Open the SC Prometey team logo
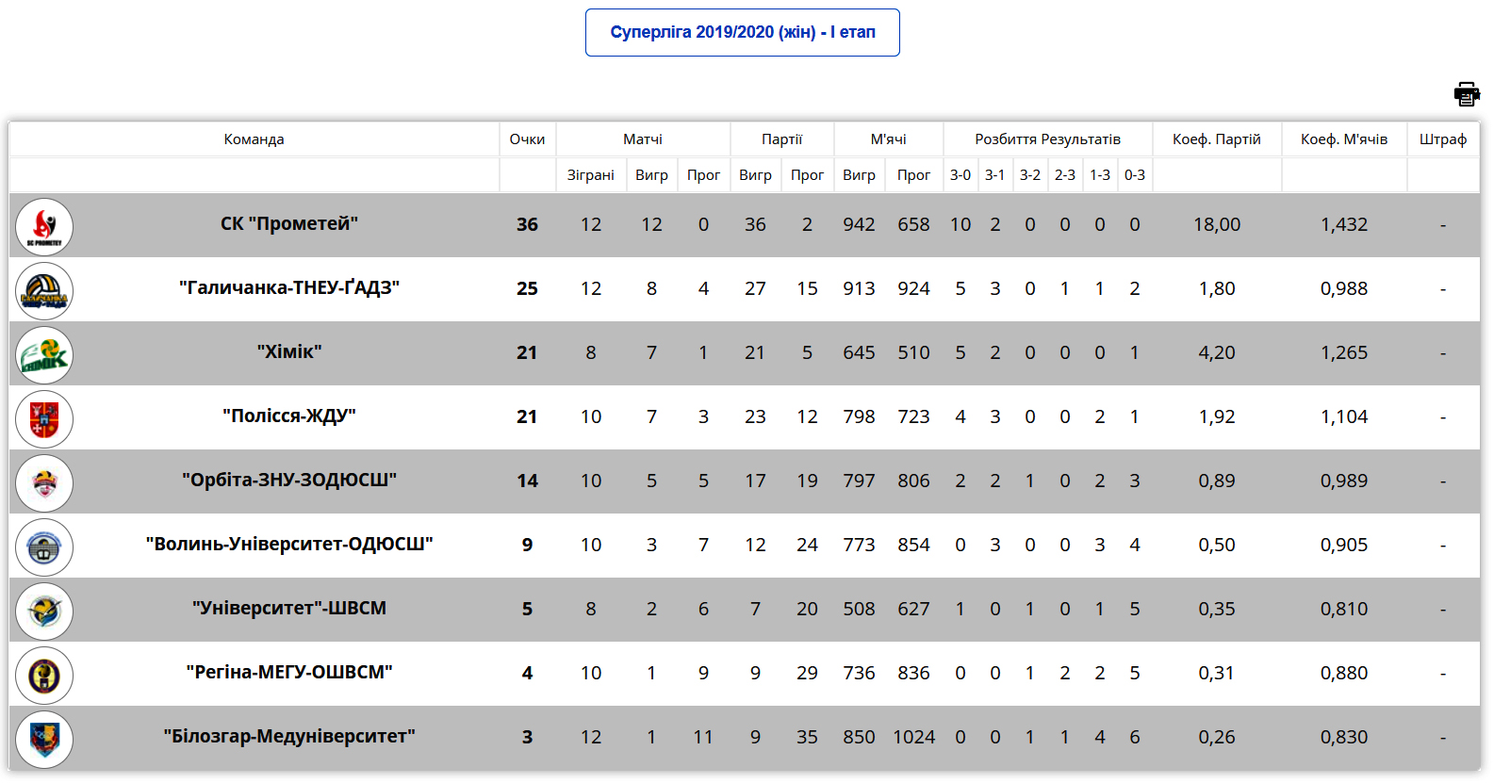1494x783 pixels. (x=44, y=227)
